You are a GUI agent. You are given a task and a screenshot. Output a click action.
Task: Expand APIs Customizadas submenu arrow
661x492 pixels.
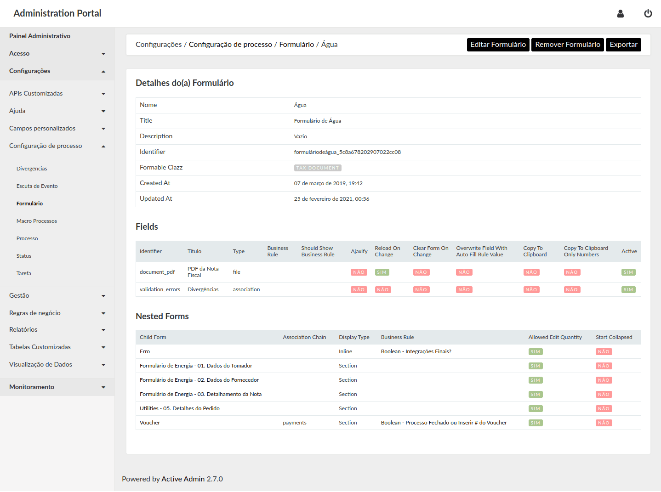(103, 94)
